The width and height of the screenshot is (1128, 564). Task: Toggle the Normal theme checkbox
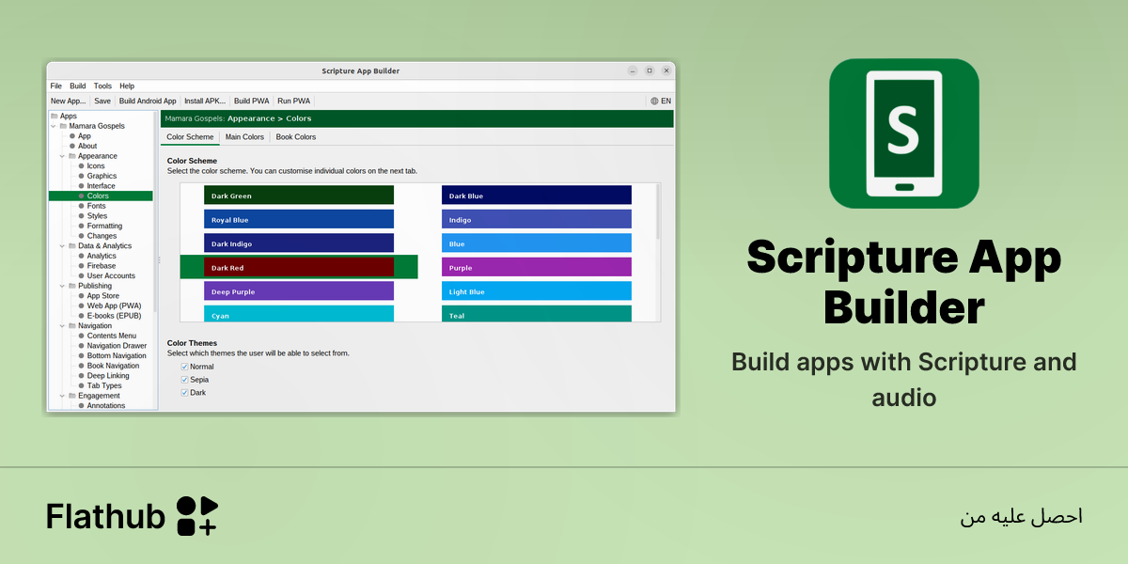pyautogui.click(x=185, y=367)
